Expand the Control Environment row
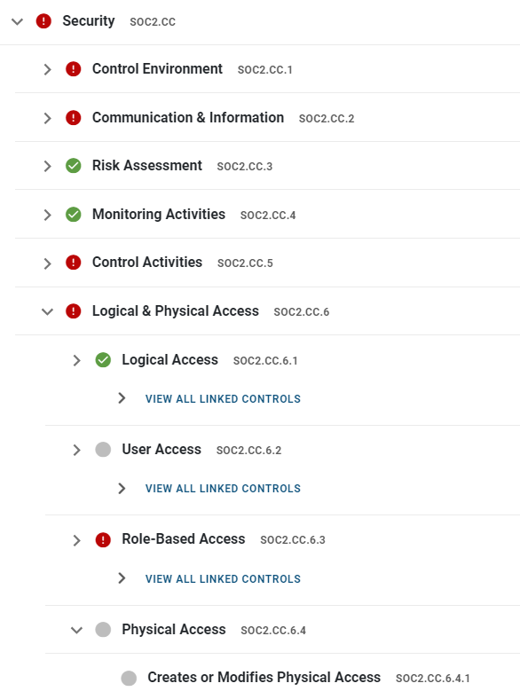 point(47,69)
